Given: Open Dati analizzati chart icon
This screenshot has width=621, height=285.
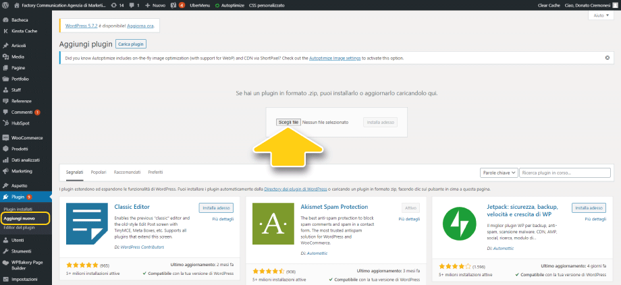Looking at the screenshot, I should [5, 160].
